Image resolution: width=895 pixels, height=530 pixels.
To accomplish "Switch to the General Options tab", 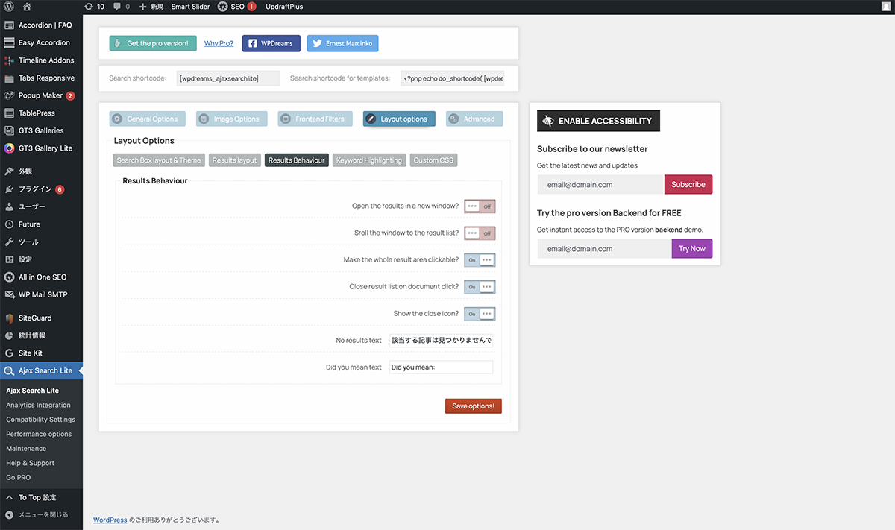I will click(x=147, y=119).
